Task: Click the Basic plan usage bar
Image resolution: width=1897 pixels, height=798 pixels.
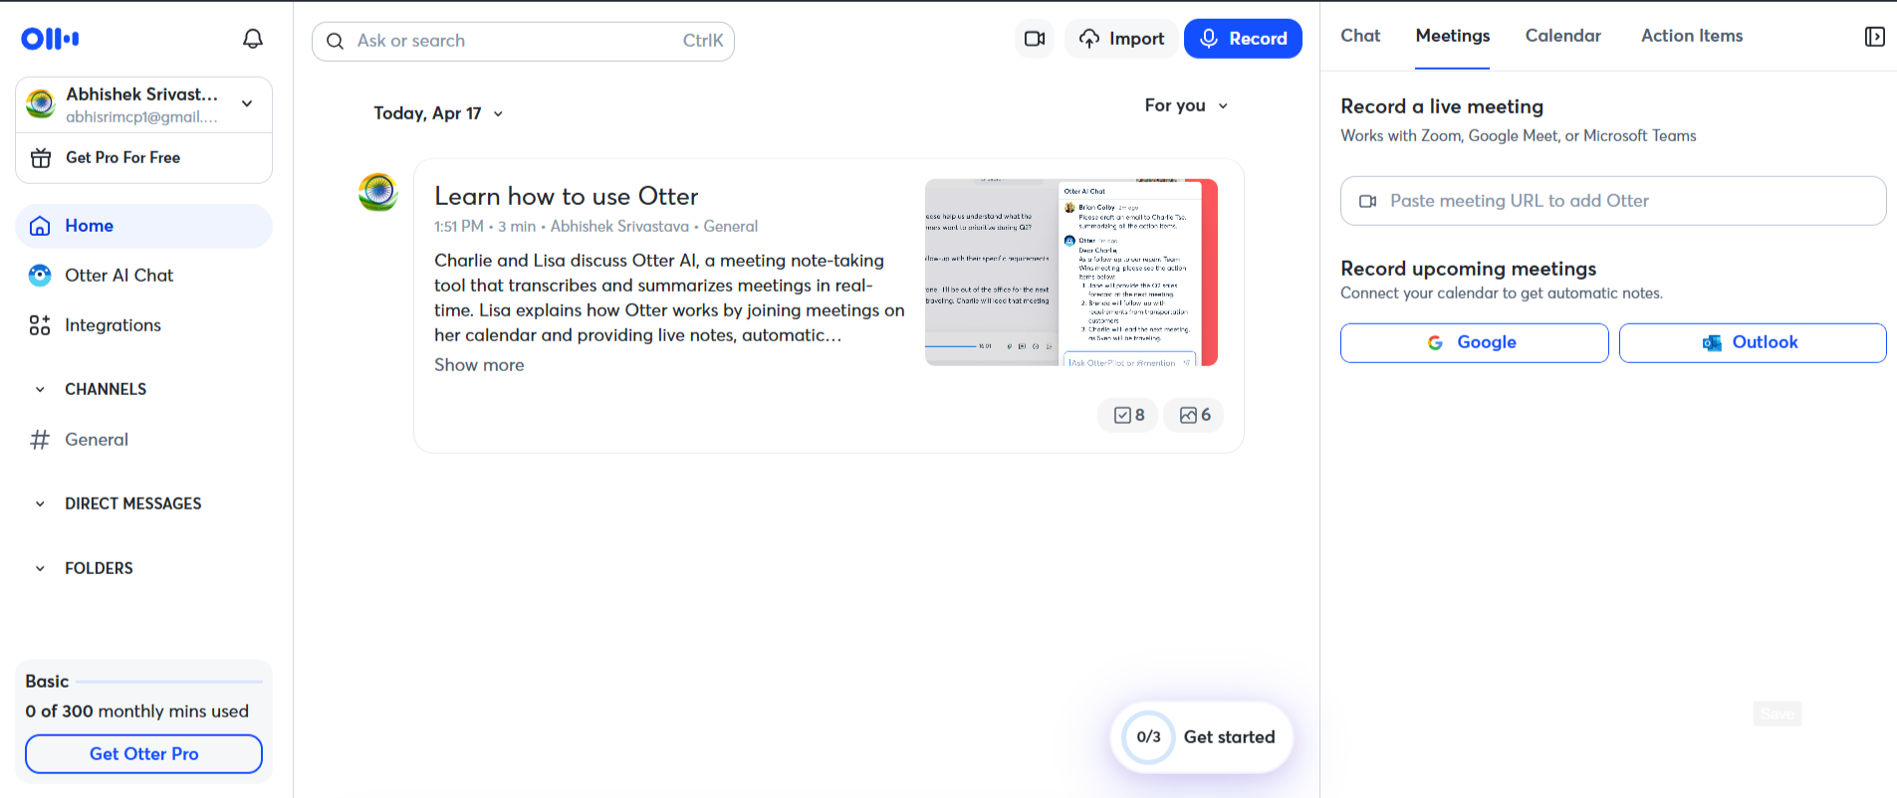Action: (x=169, y=682)
